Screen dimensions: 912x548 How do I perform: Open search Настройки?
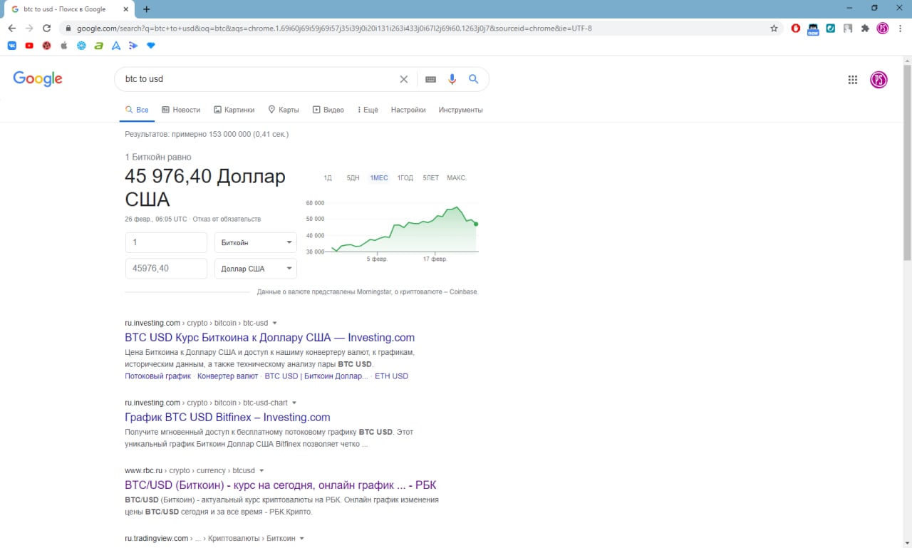pyautogui.click(x=408, y=110)
